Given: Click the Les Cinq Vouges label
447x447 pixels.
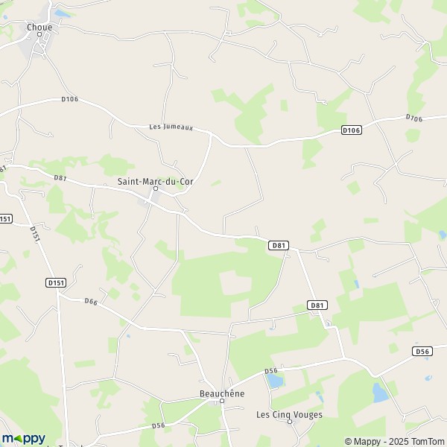Looking at the screenshot, I should coord(289,415).
